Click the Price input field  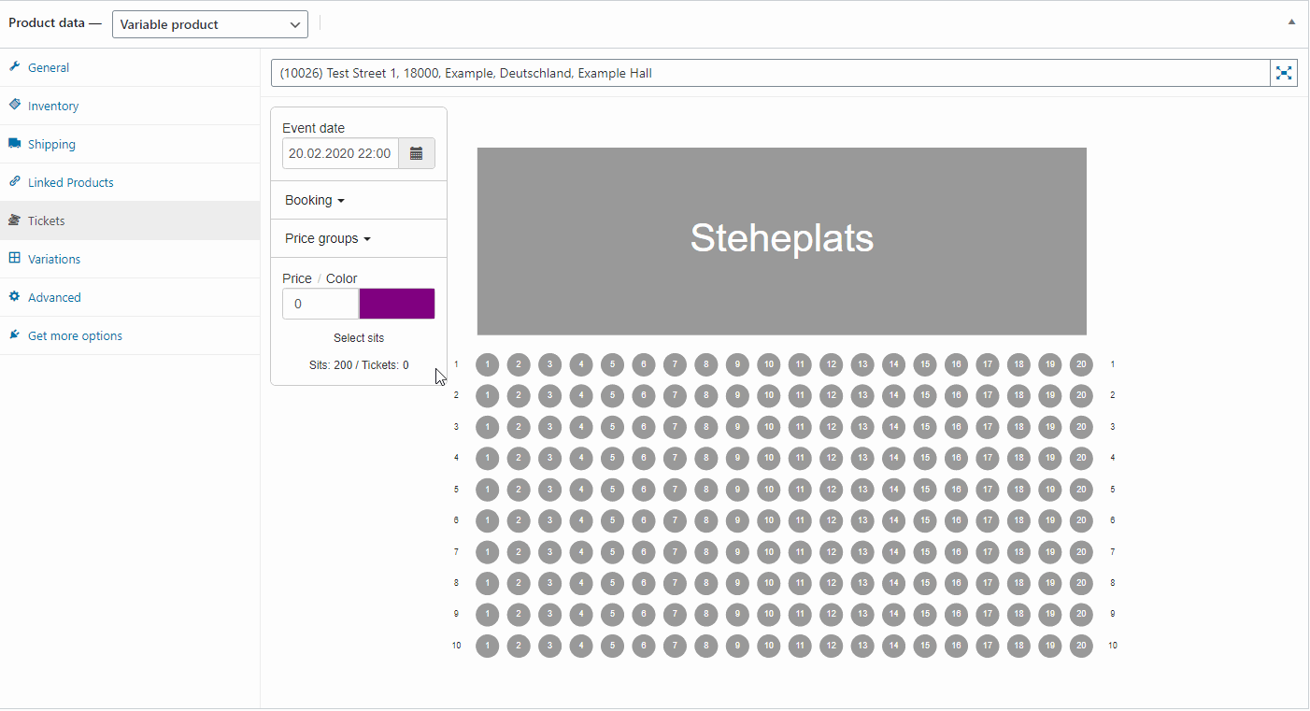tap(320, 304)
